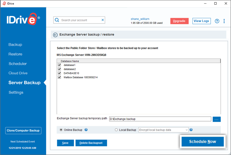Go back using the arrow icon beside Exchange Server

(x=55, y=35)
